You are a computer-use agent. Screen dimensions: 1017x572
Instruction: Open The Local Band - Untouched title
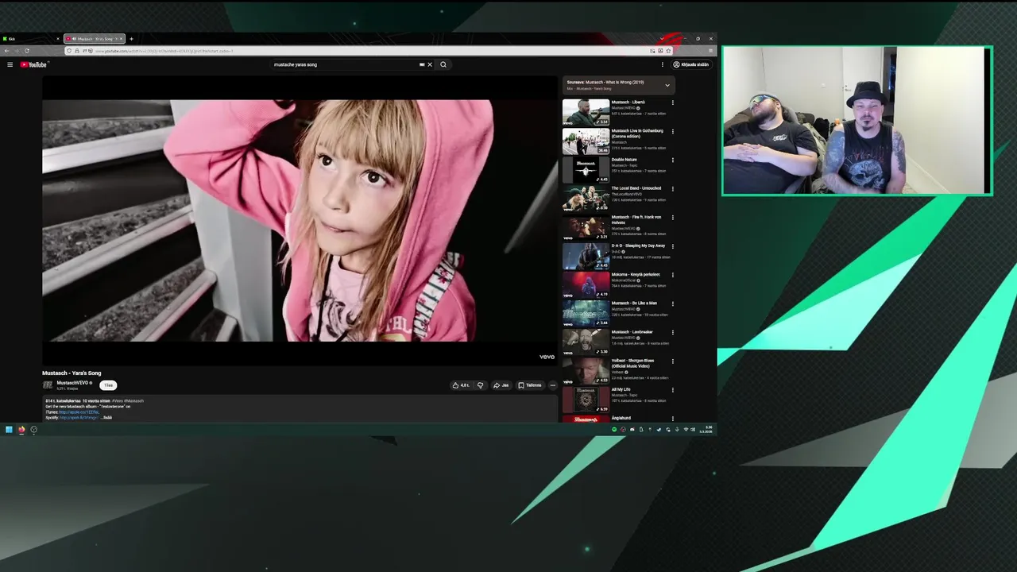click(636, 188)
